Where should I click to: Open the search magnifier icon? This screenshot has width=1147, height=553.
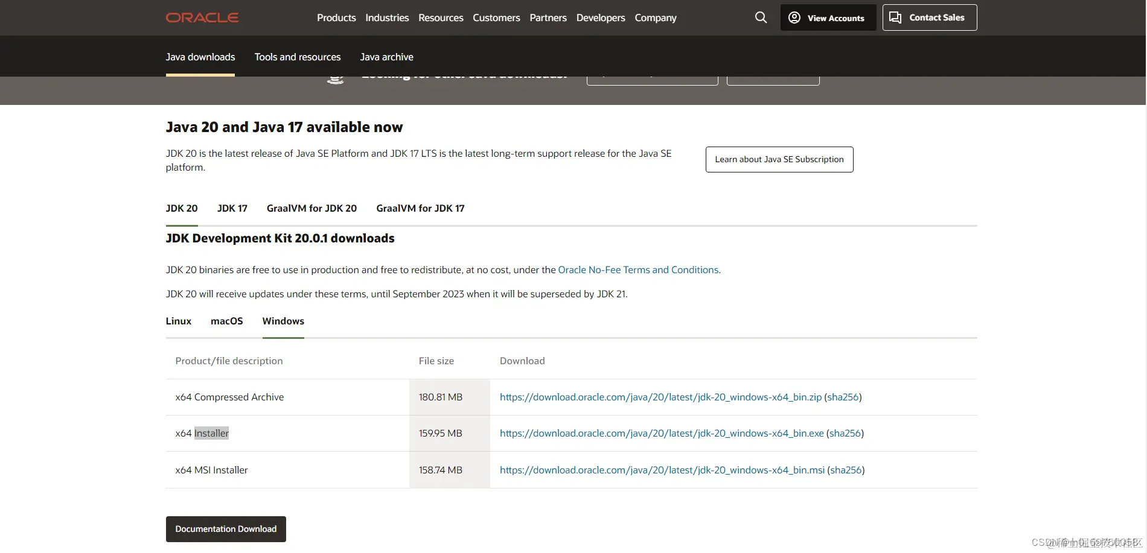(x=761, y=17)
